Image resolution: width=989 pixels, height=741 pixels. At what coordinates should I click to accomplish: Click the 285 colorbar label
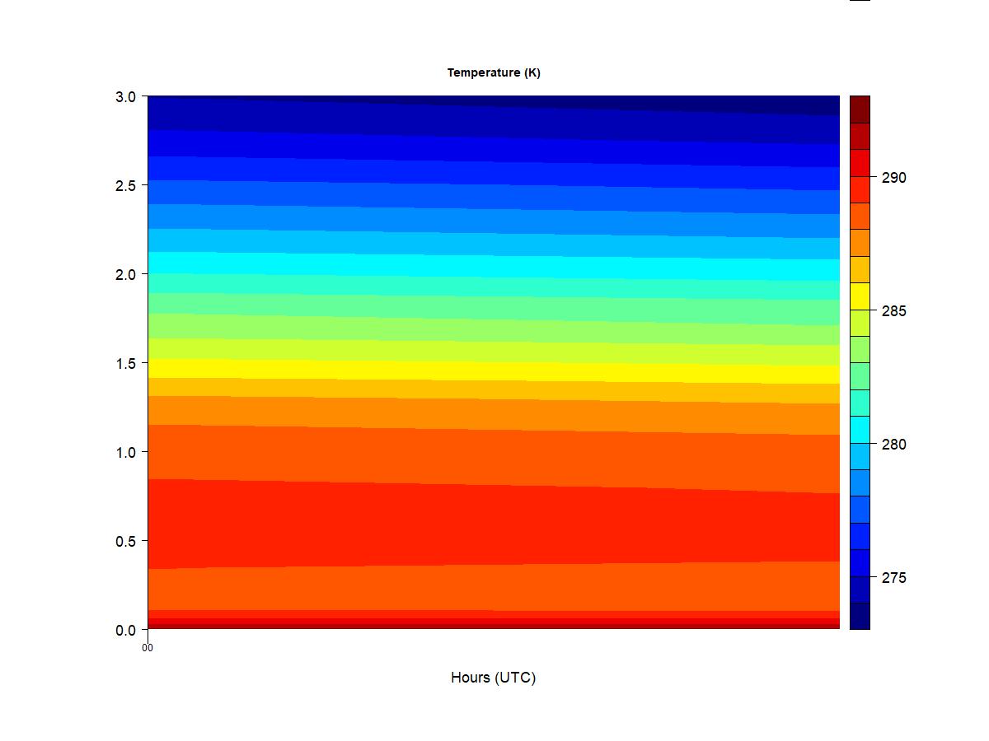893,311
